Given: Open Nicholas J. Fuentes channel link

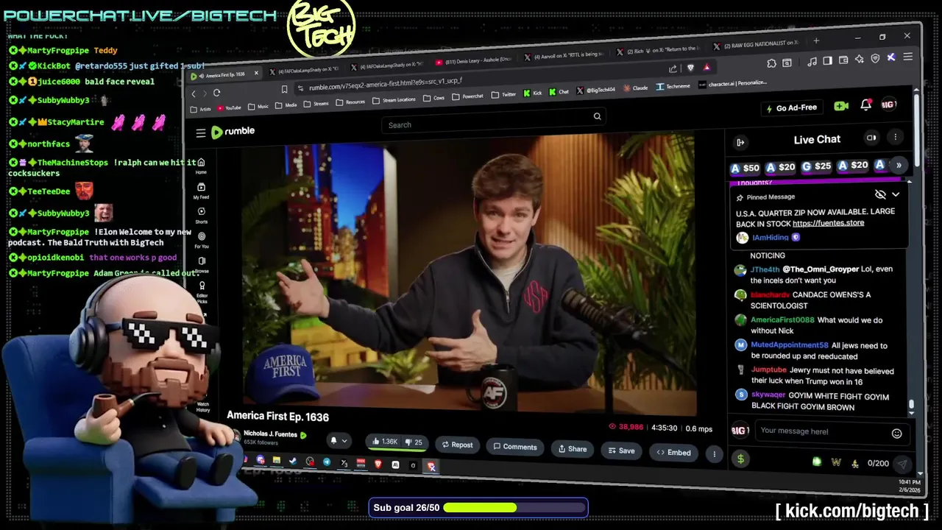Looking at the screenshot, I should 270,434.
